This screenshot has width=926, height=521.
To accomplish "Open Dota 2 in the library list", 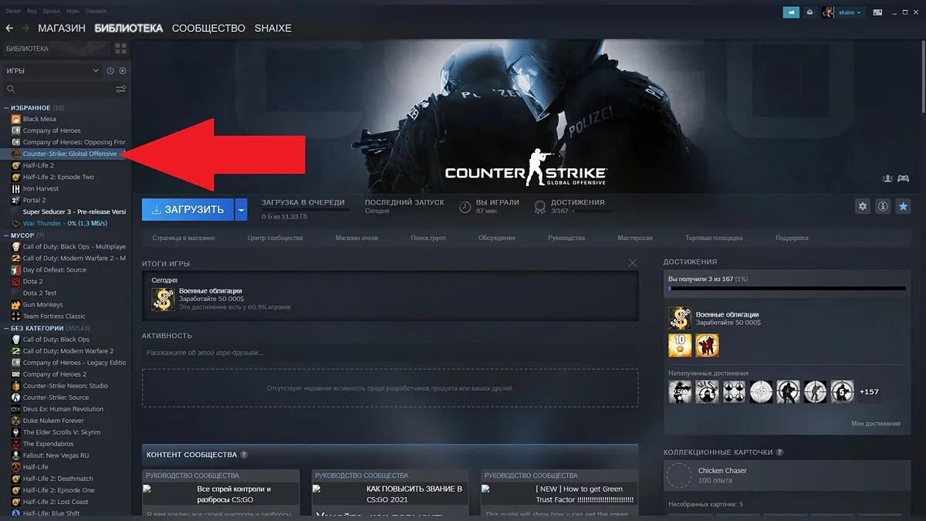I will (33, 282).
